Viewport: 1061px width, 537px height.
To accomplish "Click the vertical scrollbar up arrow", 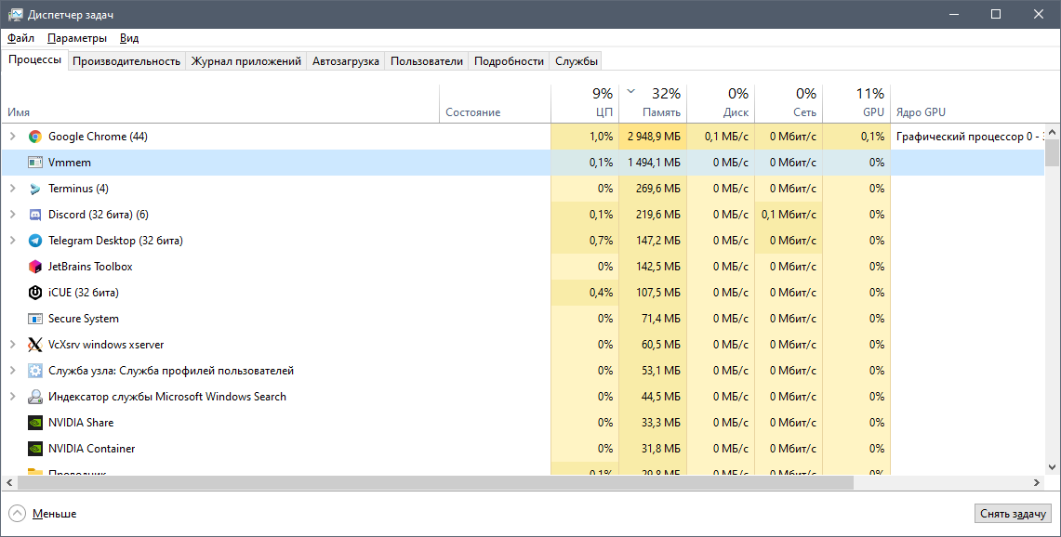I will point(1053,130).
